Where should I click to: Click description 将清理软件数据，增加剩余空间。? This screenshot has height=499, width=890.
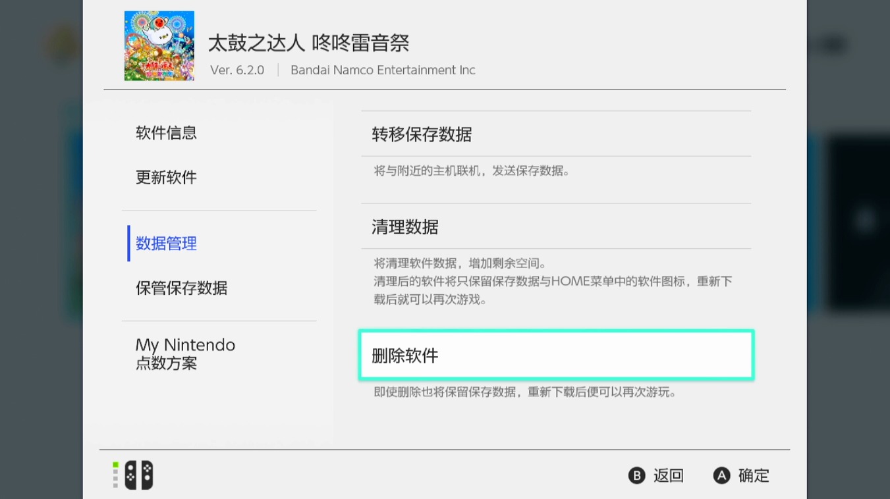460,263
